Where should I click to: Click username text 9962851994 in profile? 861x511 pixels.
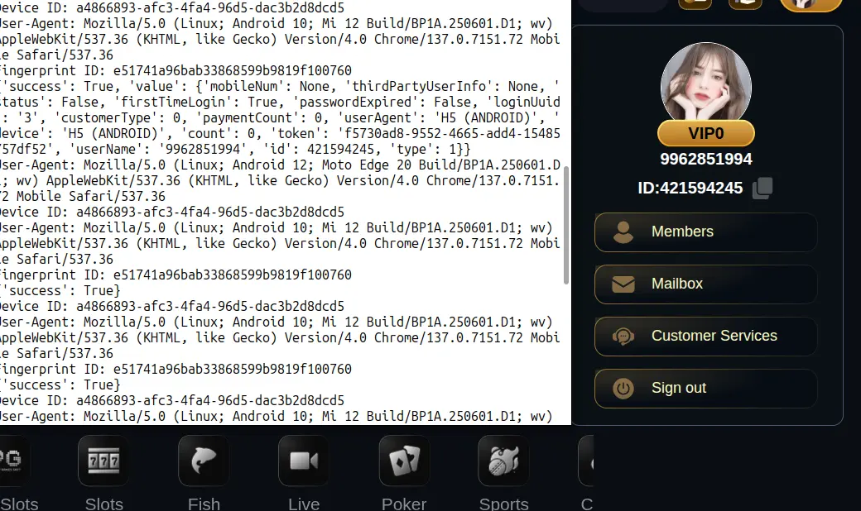[705, 159]
